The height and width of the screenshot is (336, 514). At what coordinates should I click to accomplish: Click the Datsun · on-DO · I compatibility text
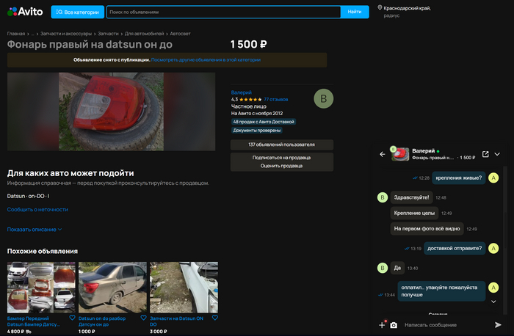(x=28, y=196)
